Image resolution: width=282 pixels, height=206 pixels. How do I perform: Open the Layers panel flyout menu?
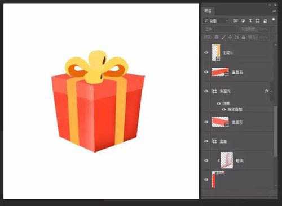(274, 11)
